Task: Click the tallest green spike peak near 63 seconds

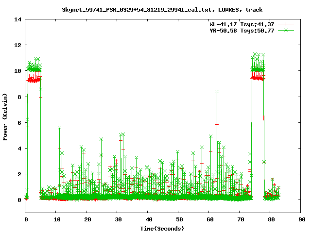Action: click(x=217, y=92)
